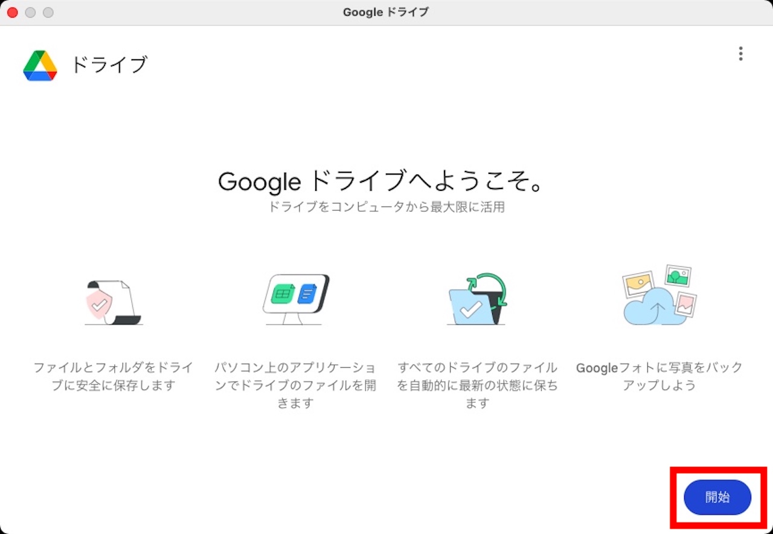Open the three-dot more options menu
This screenshot has width=773, height=534.
[x=740, y=54]
